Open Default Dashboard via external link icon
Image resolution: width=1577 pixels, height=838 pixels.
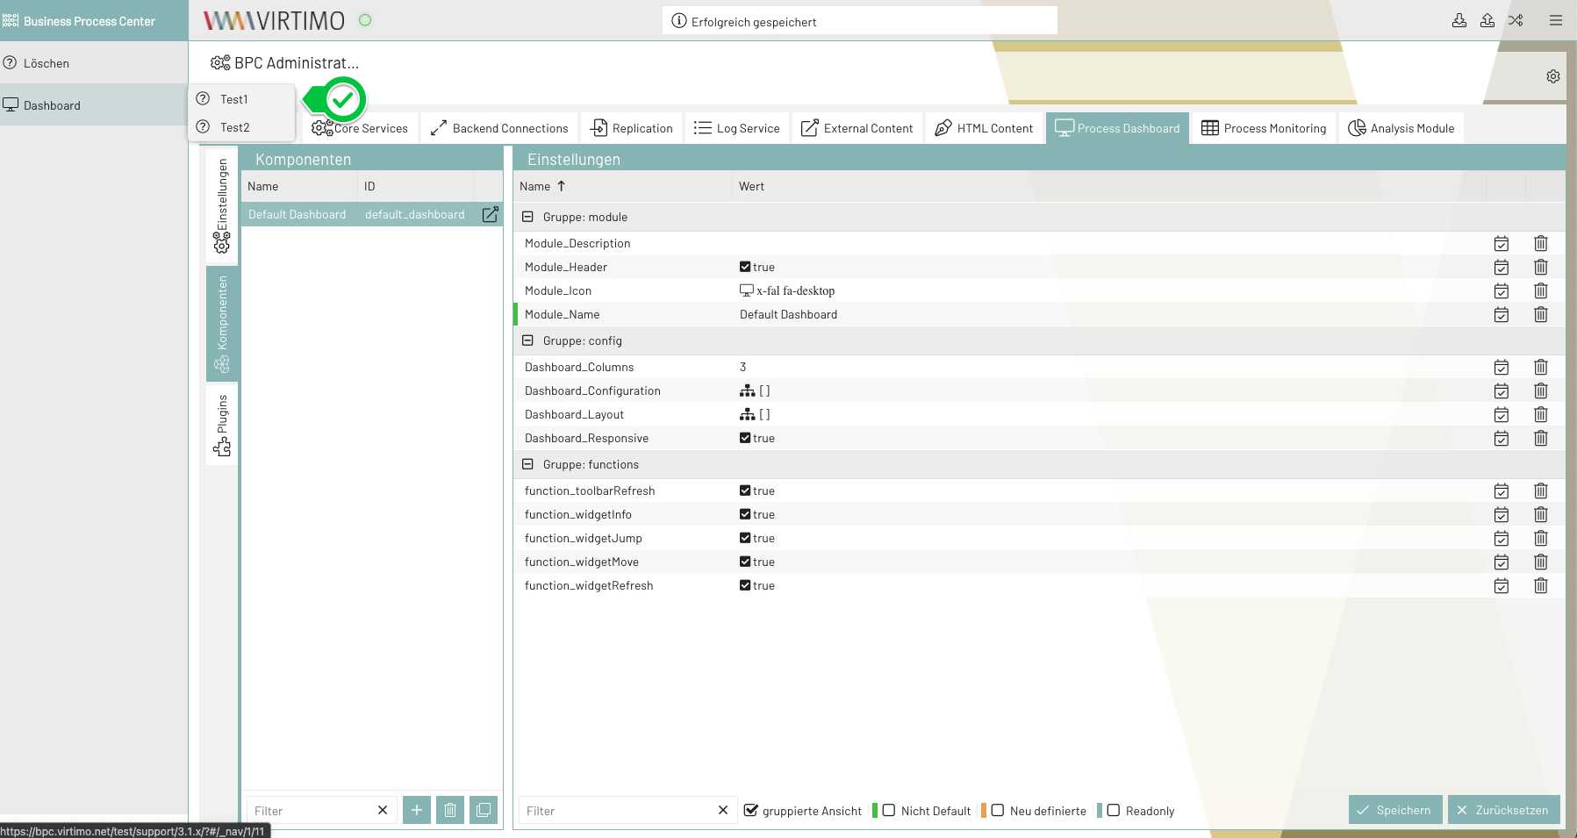491,214
